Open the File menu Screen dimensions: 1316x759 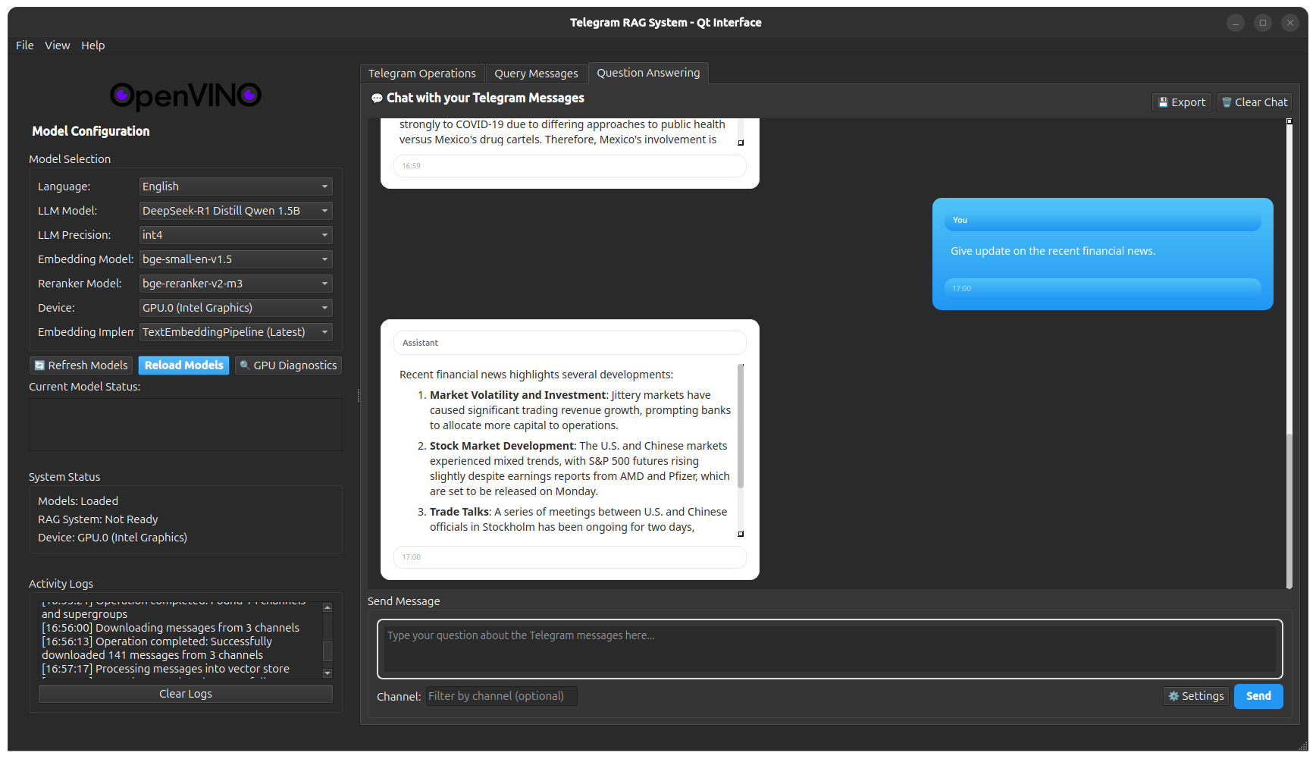pyautogui.click(x=24, y=45)
